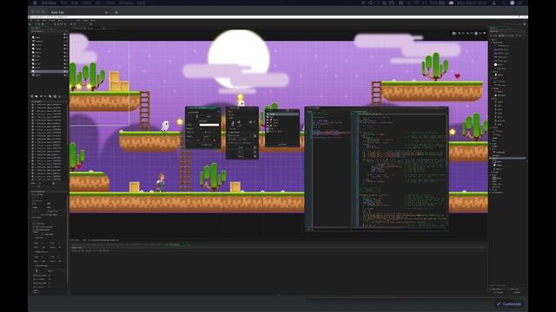This screenshot has width=556, height=312.
Task: Select the heart pickup on the upper-right platform
Action: 458,76
